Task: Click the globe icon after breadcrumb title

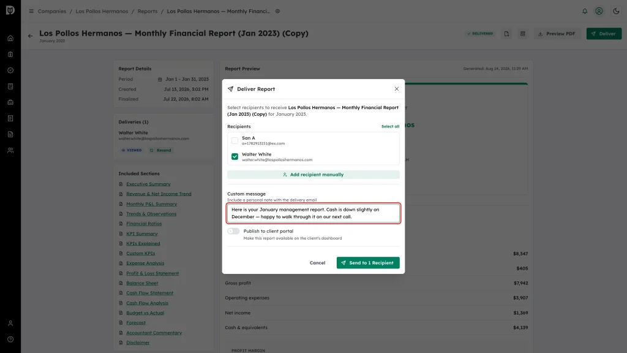Action: [x=277, y=11]
